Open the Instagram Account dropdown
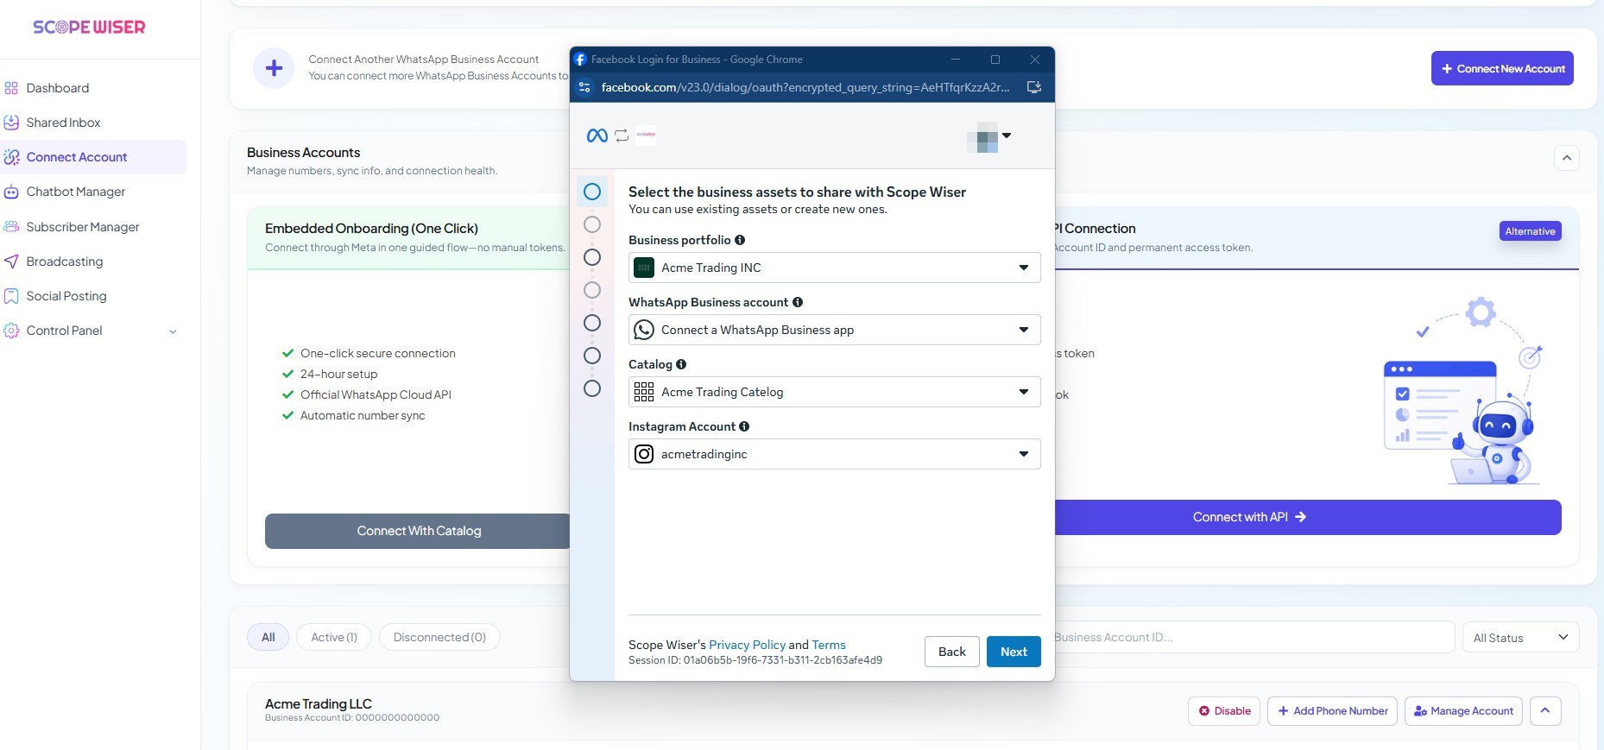Image resolution: width=1604 pixels, height=750 pixels. pos(835,454)
